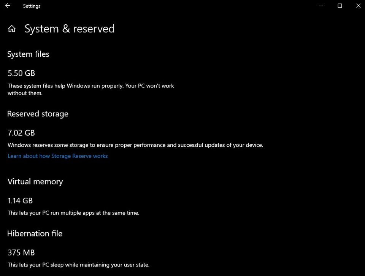
Task: Click the System files section heading
Action: tap(28, 54)
